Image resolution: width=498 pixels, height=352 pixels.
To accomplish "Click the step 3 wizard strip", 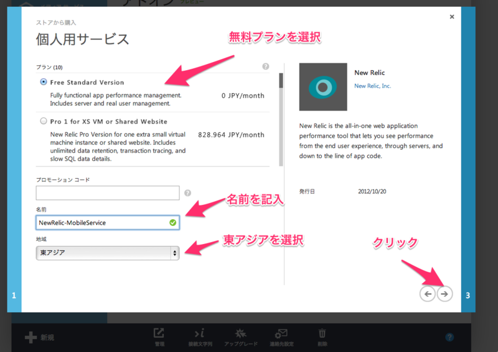I will pyautogui.click(x=468, y=160).
